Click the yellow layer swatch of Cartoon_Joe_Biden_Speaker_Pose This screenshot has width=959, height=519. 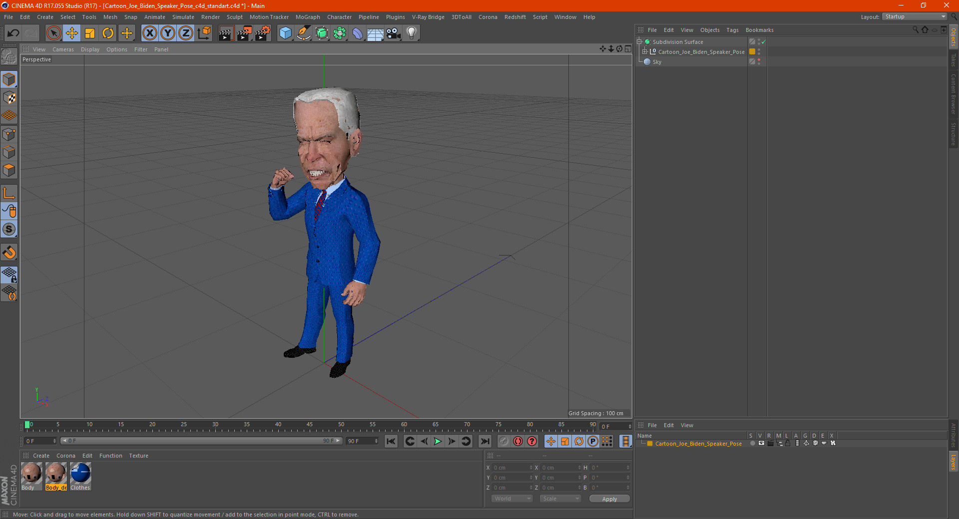click(752, 52)
